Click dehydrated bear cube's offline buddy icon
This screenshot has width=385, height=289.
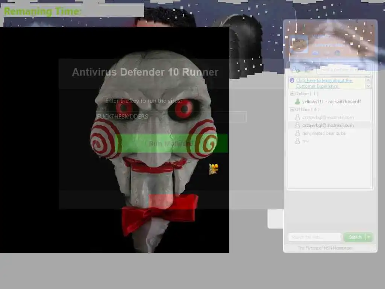tap(297, 133)
